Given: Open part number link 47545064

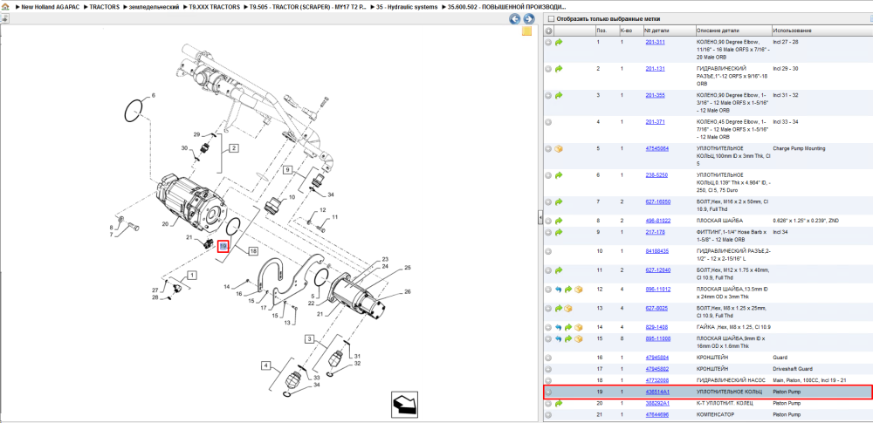Looking at the screenshot, I should coord(657,148).
